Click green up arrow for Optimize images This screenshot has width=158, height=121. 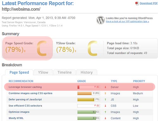click(105, 112)
